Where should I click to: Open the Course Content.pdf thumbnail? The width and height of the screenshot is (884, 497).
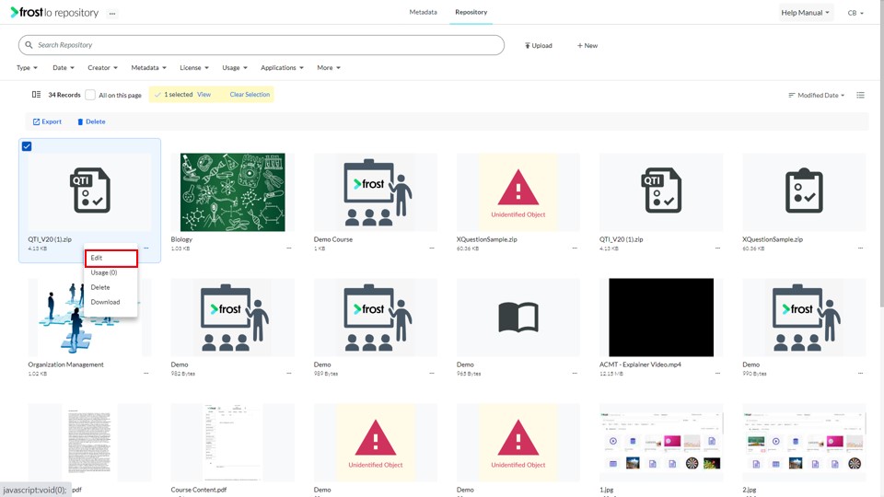[232, 443]
